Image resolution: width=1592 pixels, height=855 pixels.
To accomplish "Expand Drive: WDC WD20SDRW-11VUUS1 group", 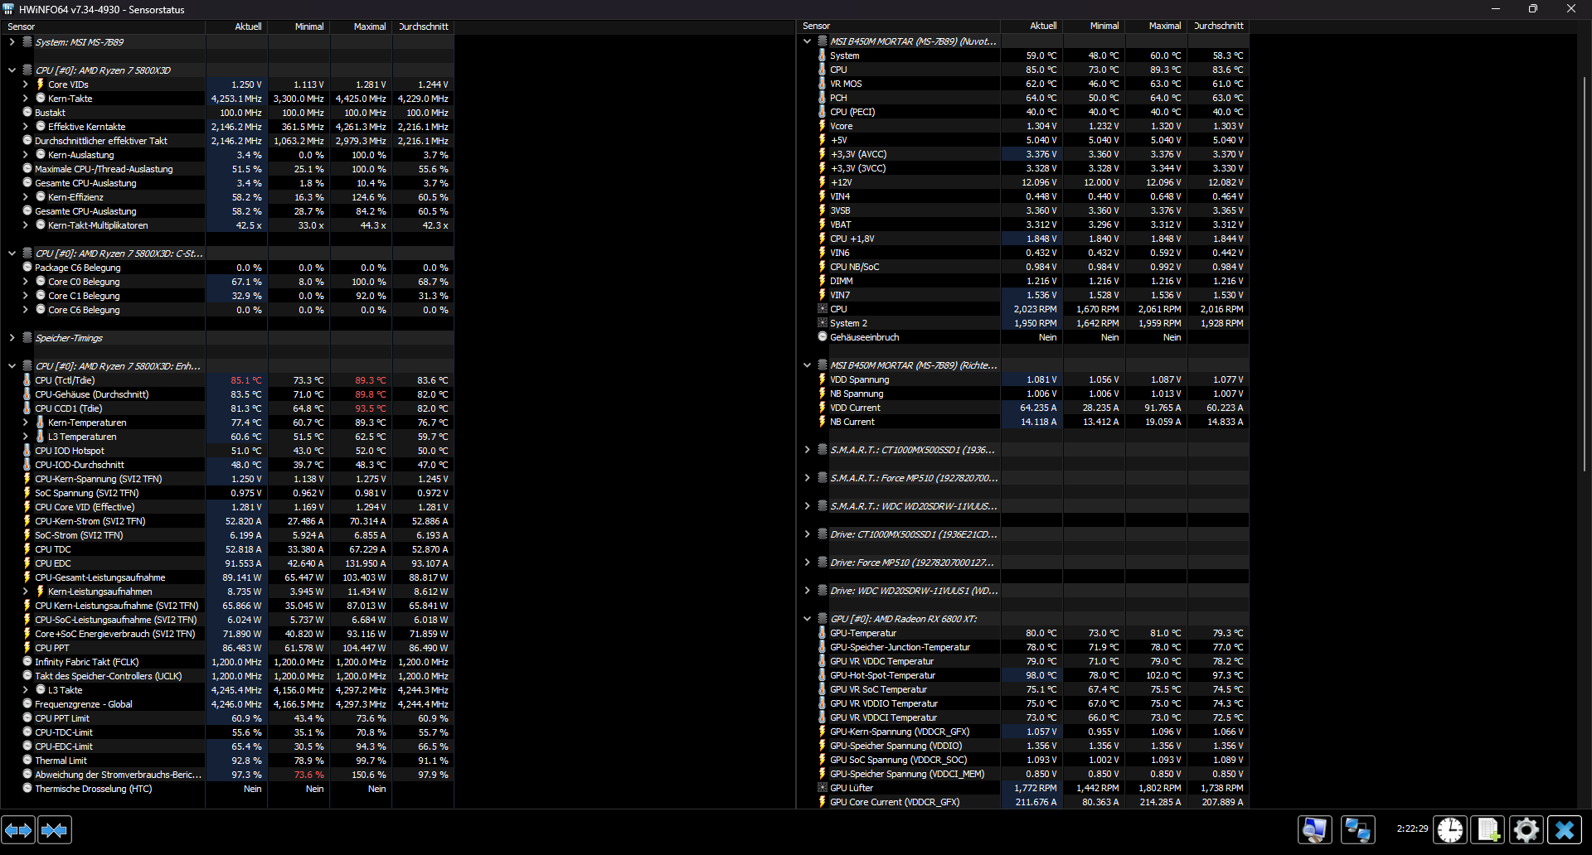I will click(807, 591).
